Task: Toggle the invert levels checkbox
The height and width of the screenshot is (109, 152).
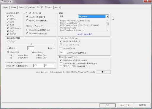Action: coord(61,48)
